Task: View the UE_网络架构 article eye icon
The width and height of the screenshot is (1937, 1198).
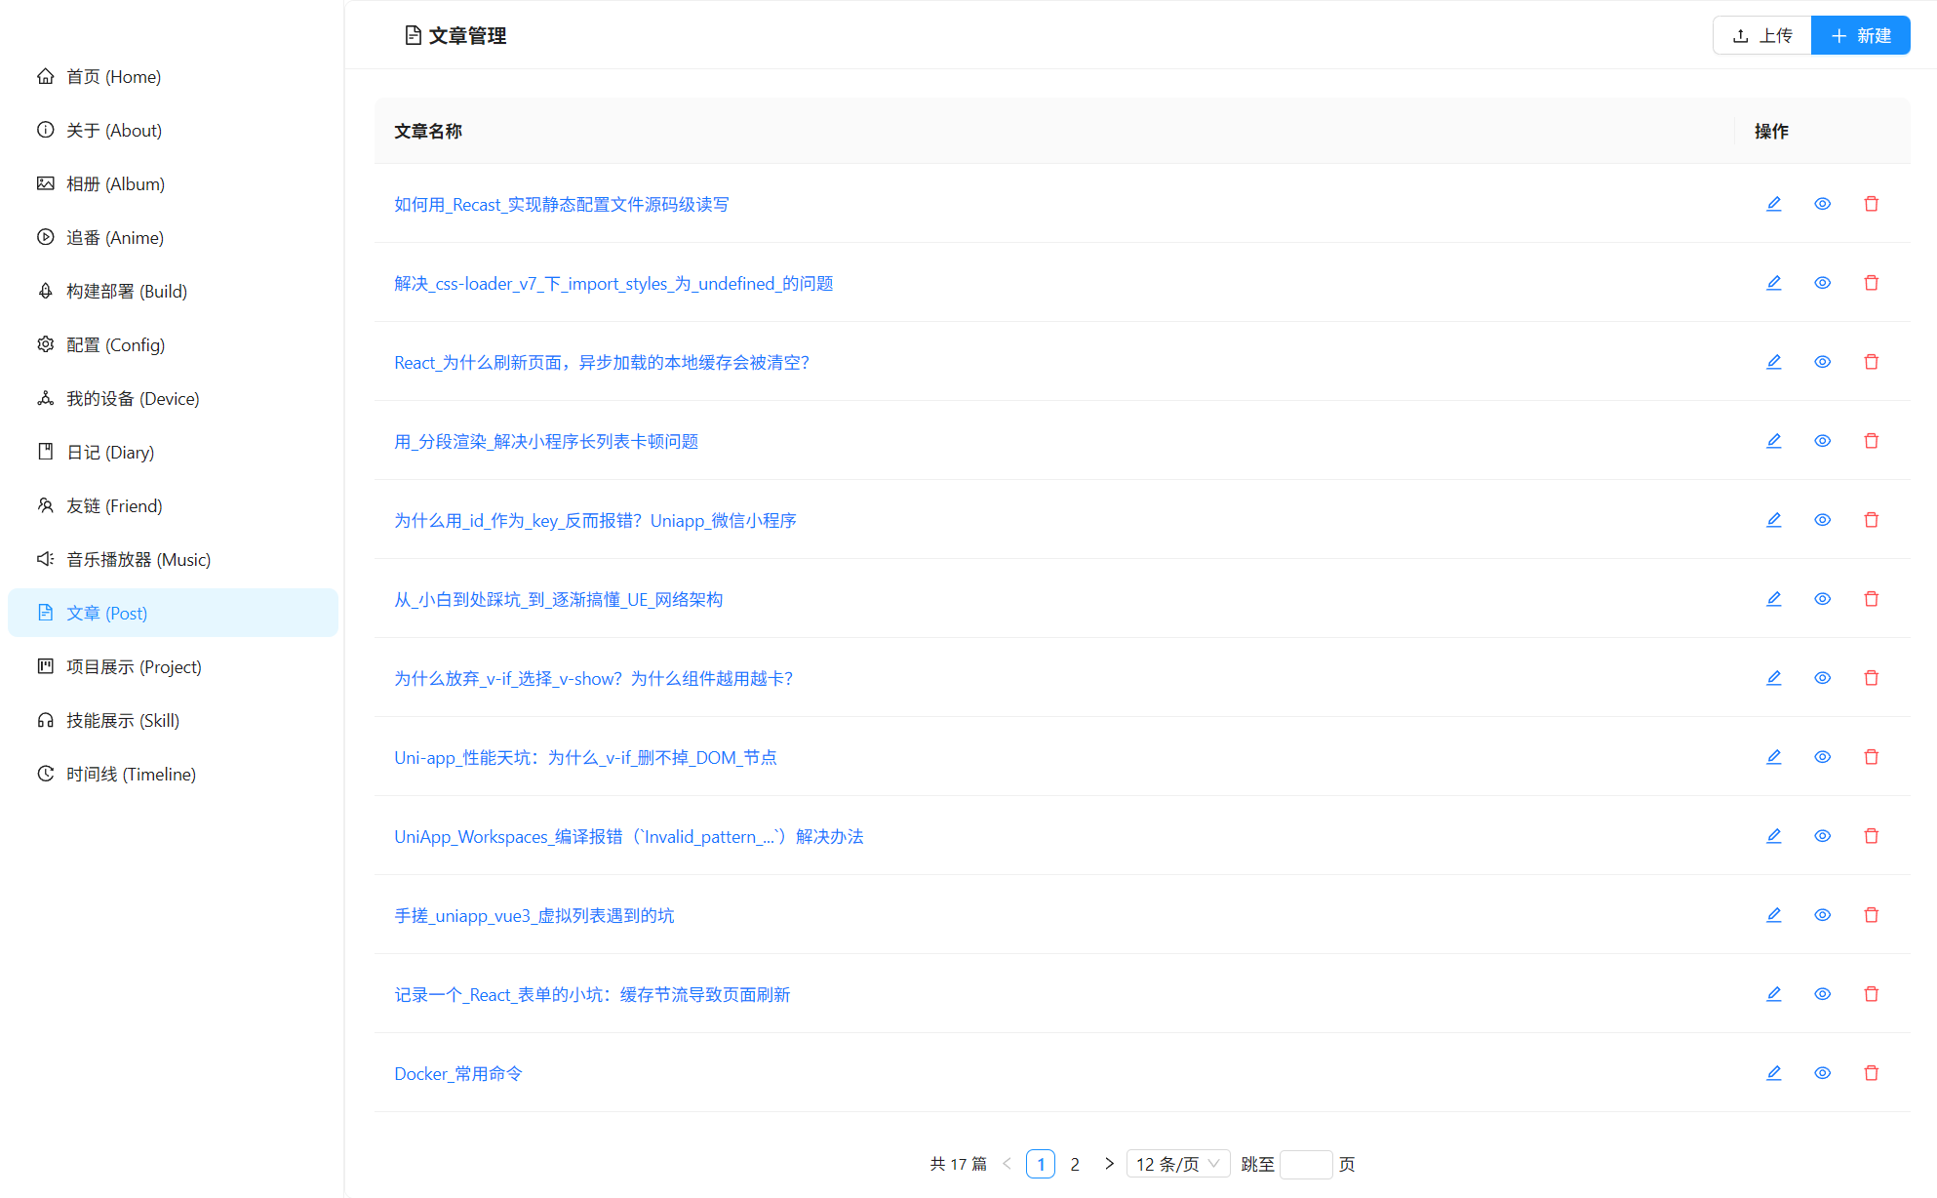Action: pos(1822,599)
